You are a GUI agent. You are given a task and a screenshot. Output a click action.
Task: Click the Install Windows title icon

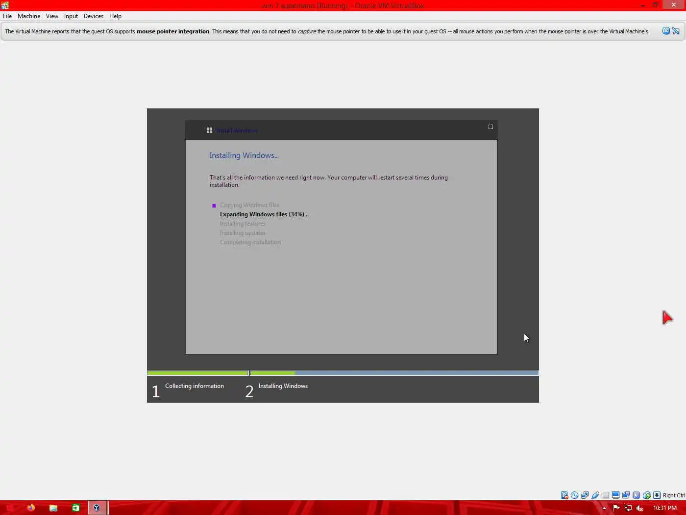(209, 130)
